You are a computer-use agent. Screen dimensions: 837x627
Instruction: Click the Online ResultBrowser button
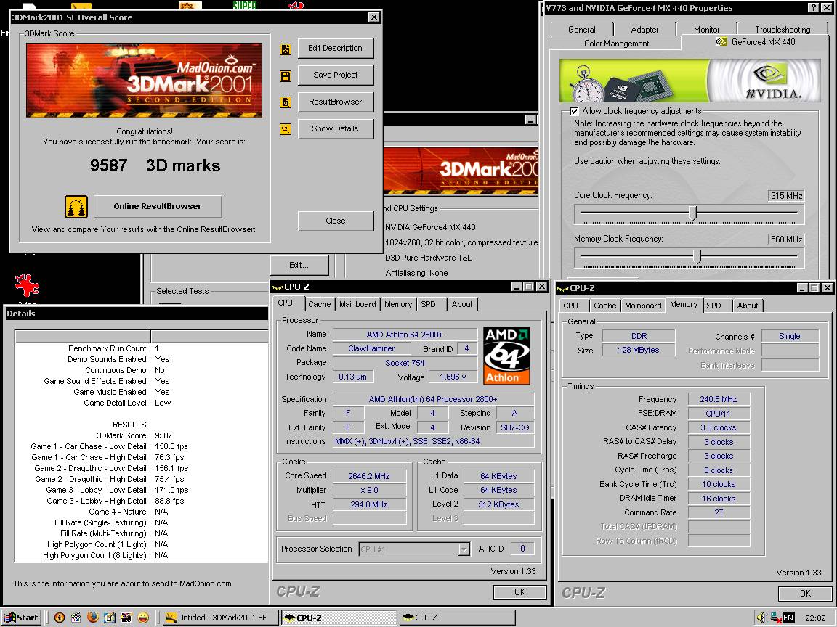click(x=158, y=206)
